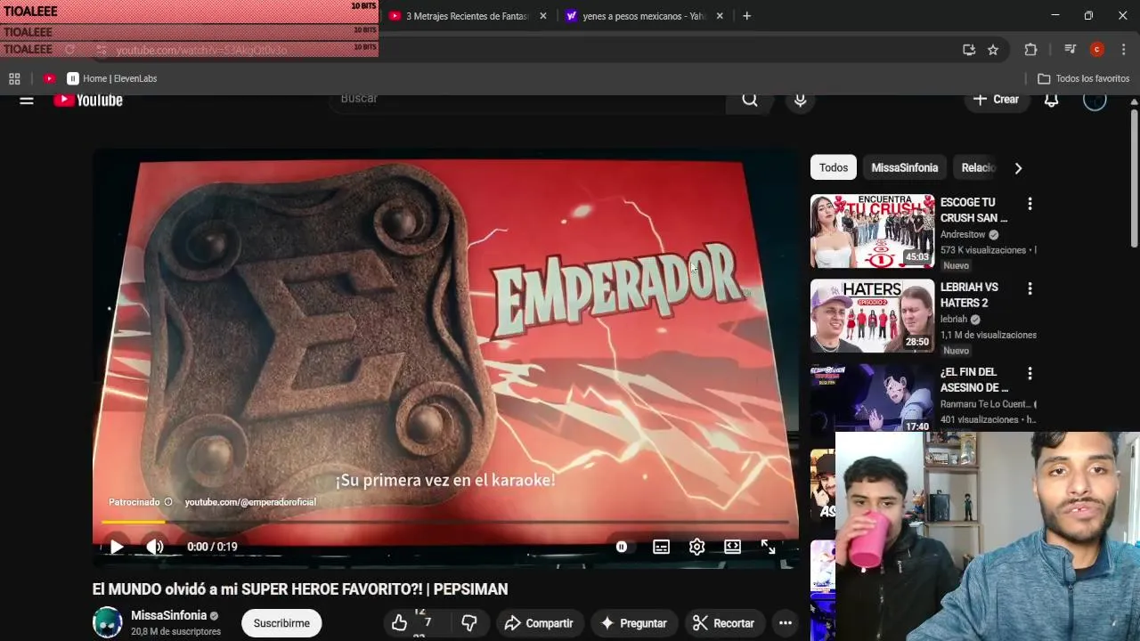Image resolution: width=1140 pixels, height=641 pixels.
Task: Open Home | ElevenLabs bookmark
Action: 112,78
